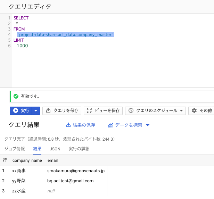Image resolution: width=214 pixels, height=199 pixels.
Task: Click the play icon in the 実行 button
Action: (x=16, y=110)
